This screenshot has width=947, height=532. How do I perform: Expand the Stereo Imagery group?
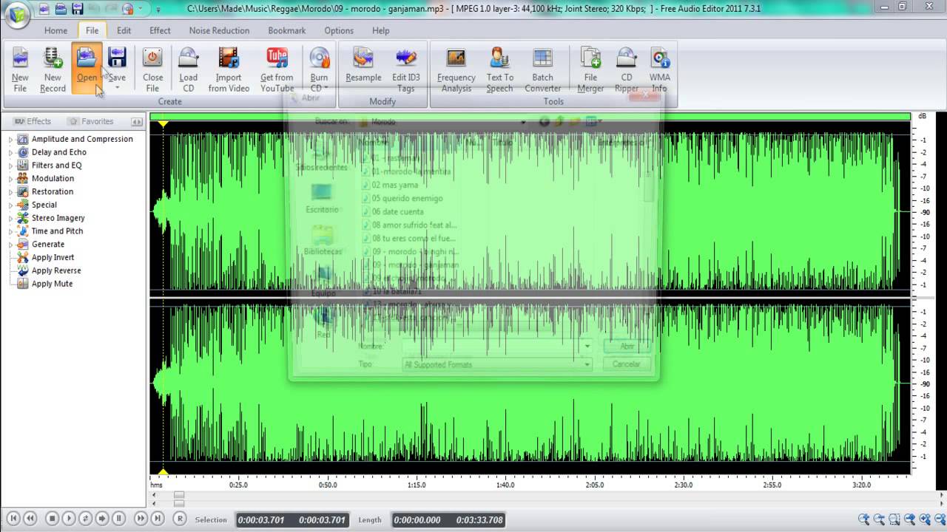click(11, 218)
